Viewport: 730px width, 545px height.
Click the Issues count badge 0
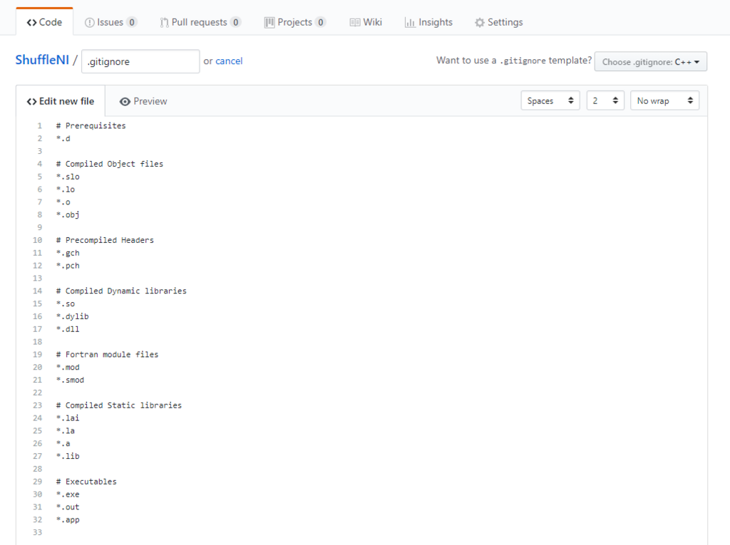132,22
